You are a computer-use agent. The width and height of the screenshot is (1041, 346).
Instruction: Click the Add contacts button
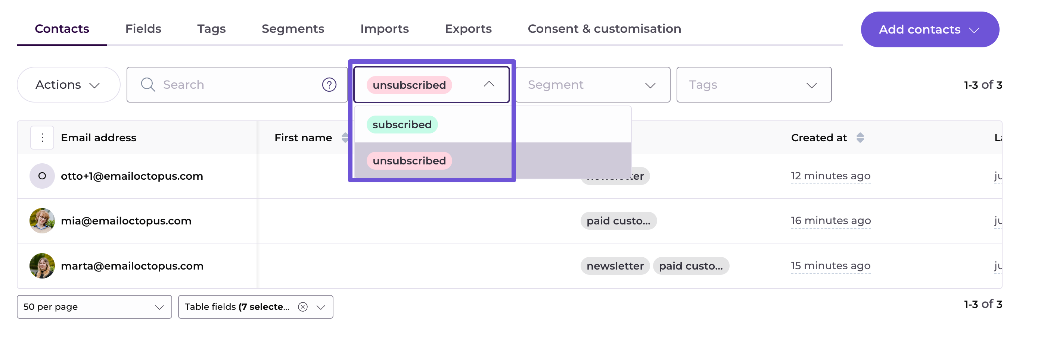pyautogui.click(x=929, y=29)
